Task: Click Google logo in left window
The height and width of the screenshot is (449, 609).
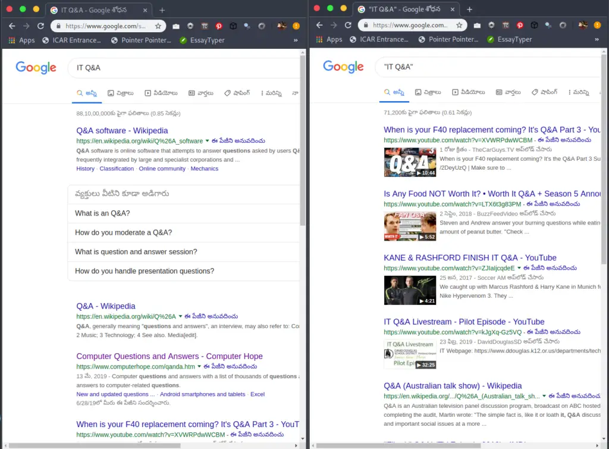Action: point(36,68)
